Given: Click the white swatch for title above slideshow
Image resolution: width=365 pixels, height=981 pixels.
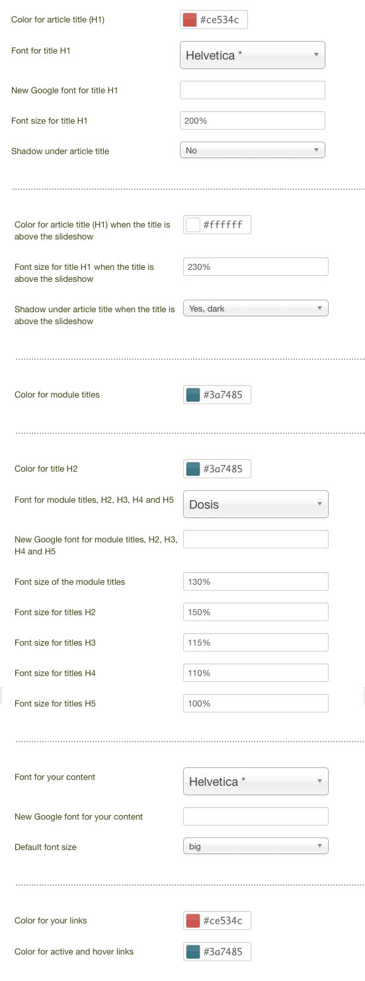Looking at the screenshot, I should point(193,225).
